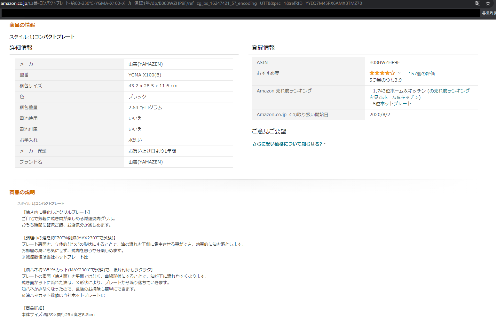Click the メーカー row label
The image size is (496, 318).
point(28,64)
